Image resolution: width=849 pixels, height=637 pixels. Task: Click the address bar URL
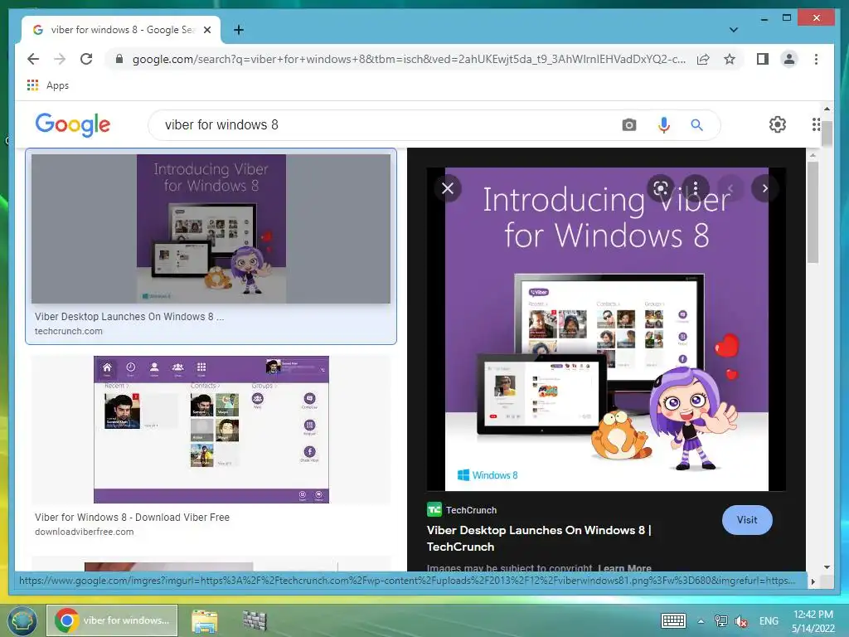(x=409, y=59)
